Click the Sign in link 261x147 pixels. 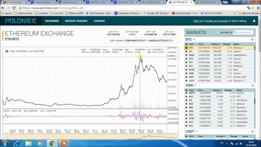click(197, 21)
